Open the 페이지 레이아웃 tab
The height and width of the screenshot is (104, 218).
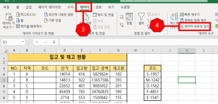click(50, 7)
